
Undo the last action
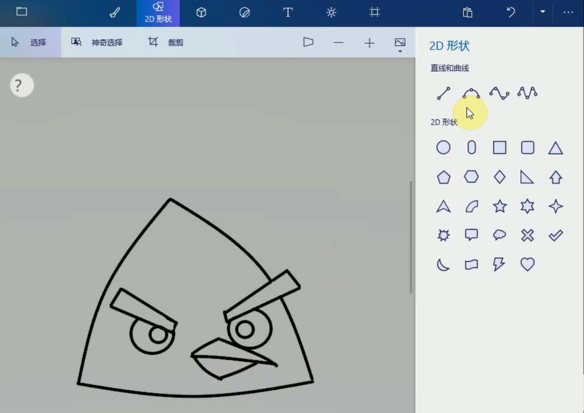pyautogui.click(x=510, y=12)
